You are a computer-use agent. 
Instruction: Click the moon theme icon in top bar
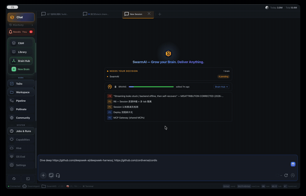(x=267, y=8)
